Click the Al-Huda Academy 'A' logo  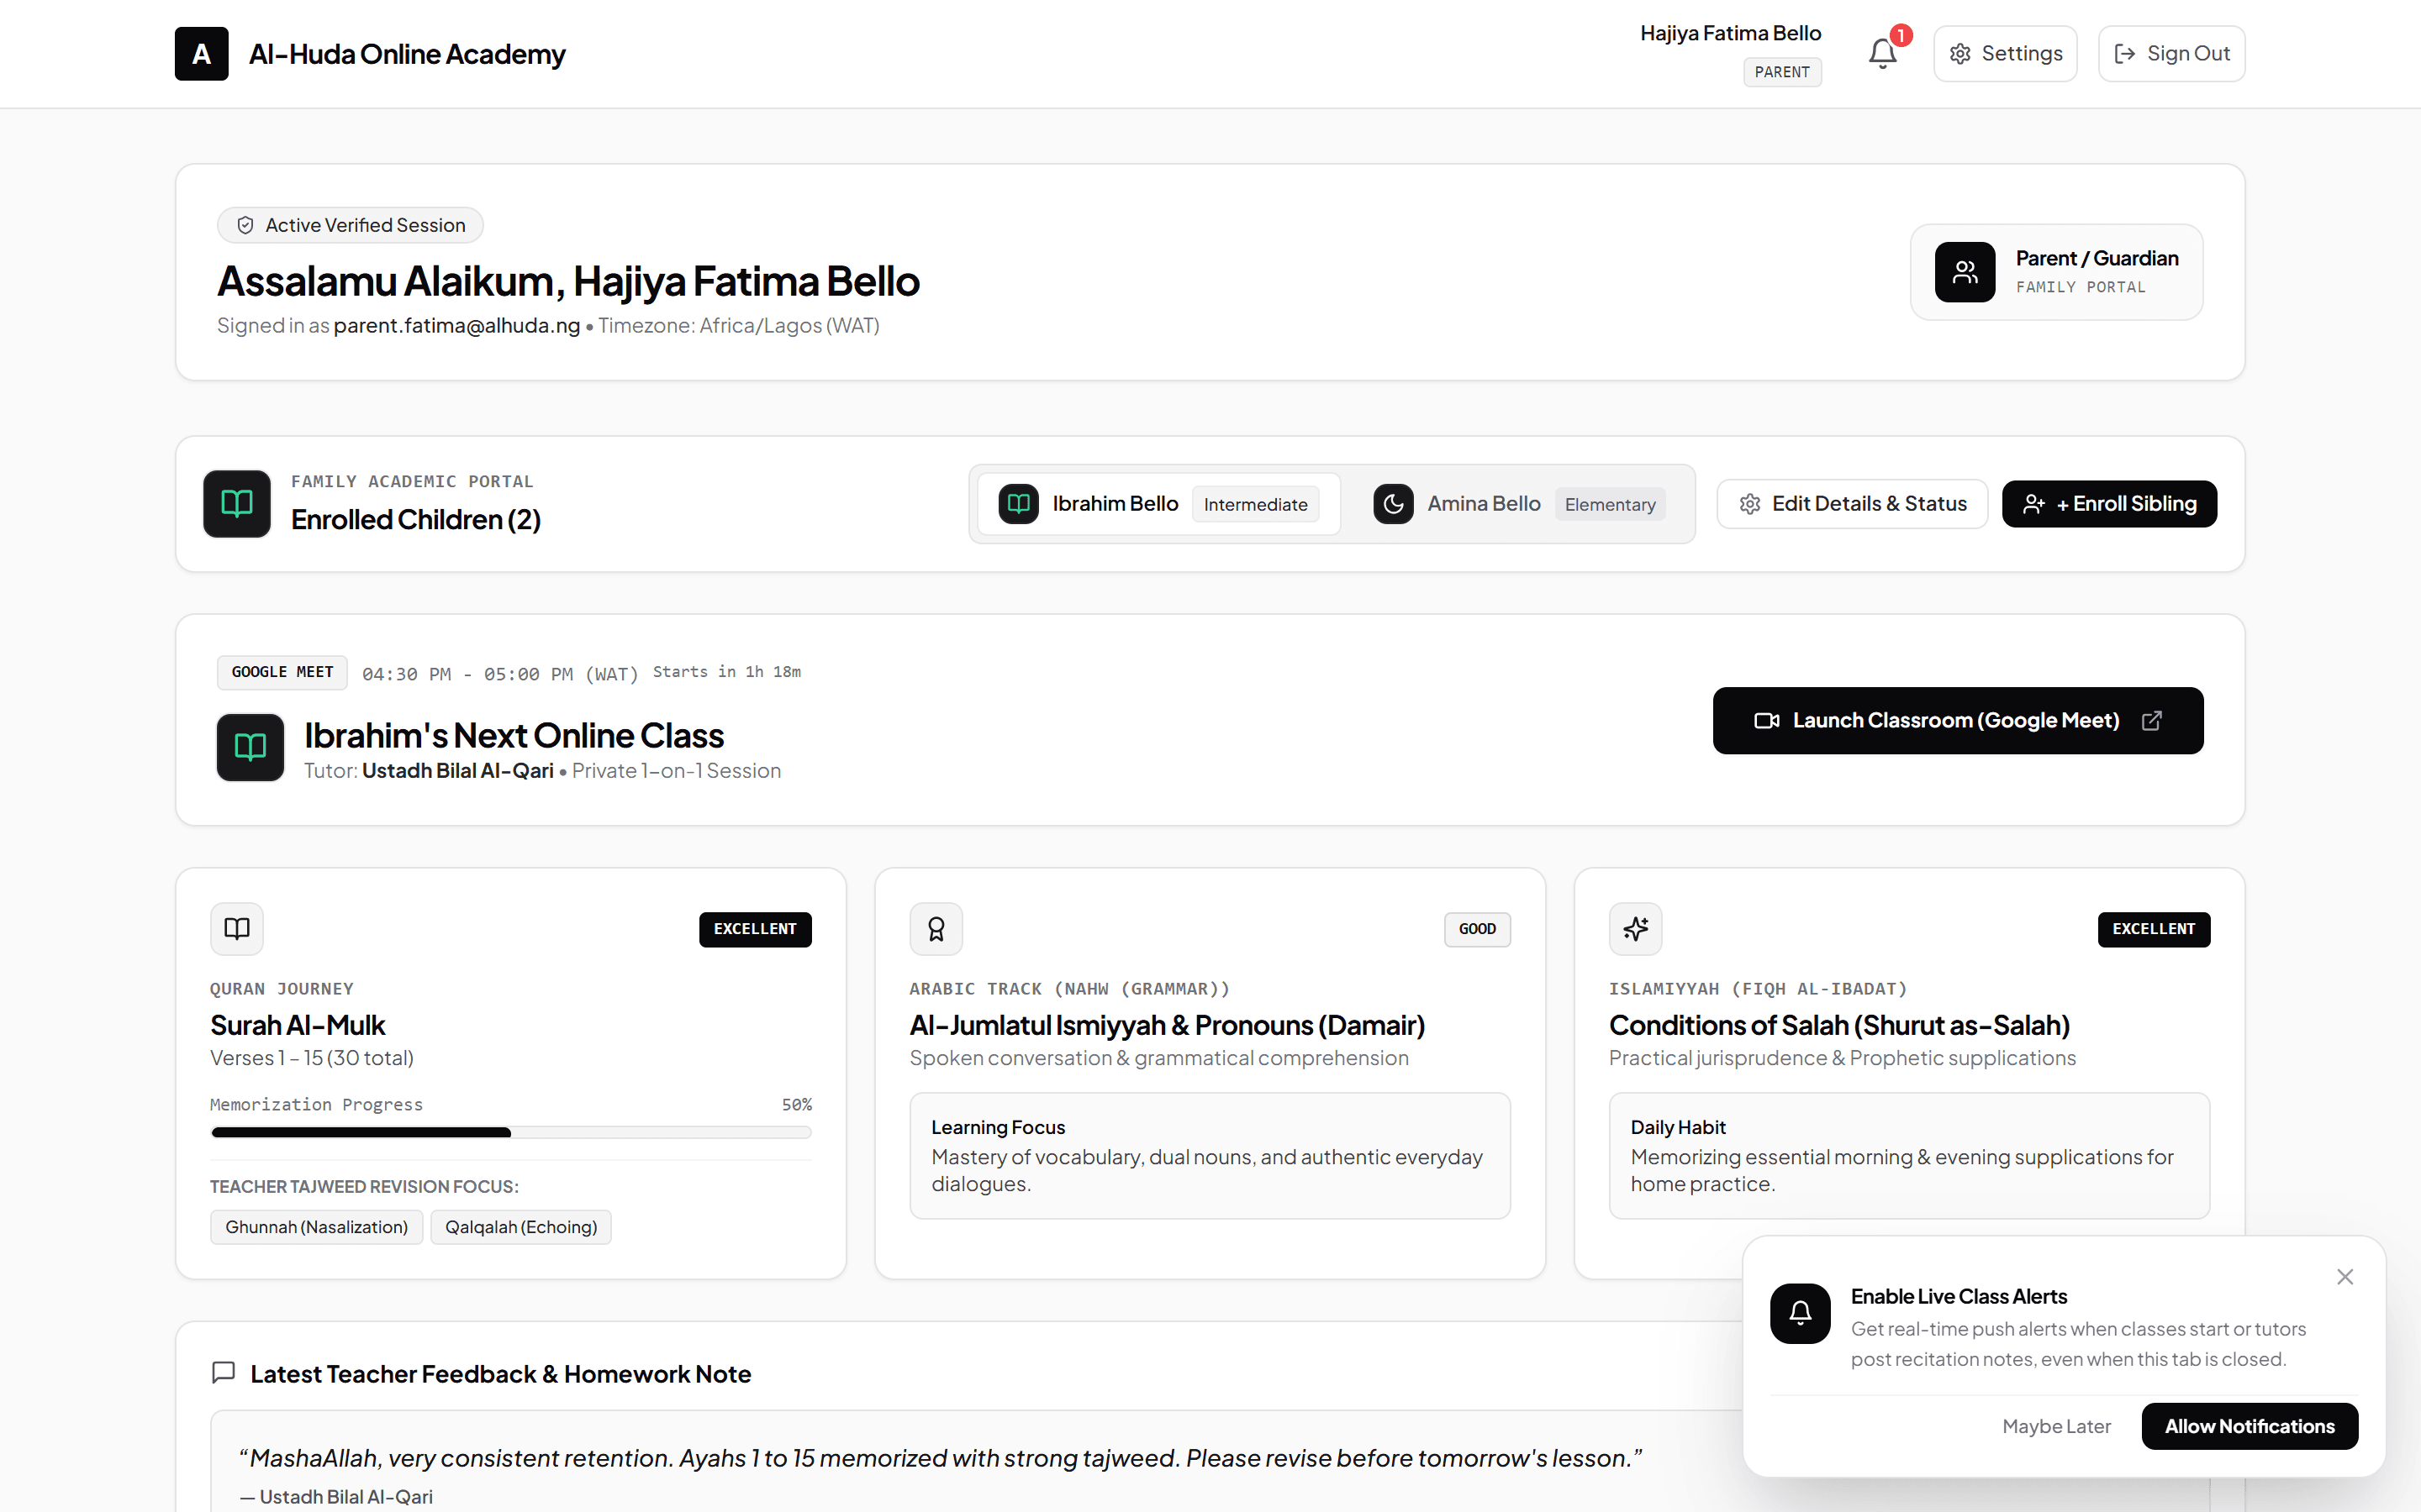[x=201, y=54]
